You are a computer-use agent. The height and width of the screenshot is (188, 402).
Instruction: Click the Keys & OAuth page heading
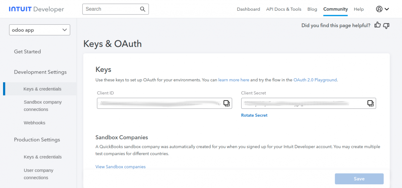(x=112, y=44)
